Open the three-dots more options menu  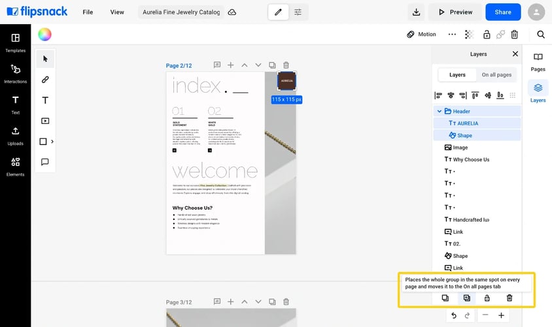coord(452,34)
